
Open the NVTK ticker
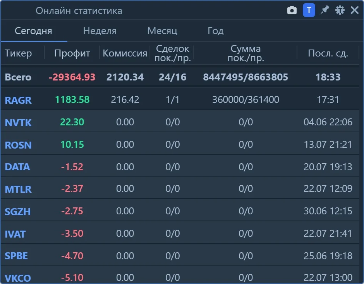pos(18,123)
